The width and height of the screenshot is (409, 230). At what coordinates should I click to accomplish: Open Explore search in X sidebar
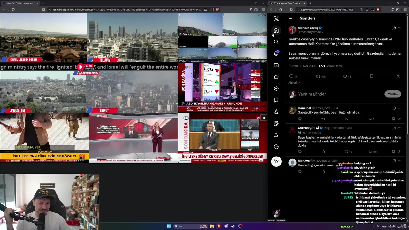[x=276, y=42]
